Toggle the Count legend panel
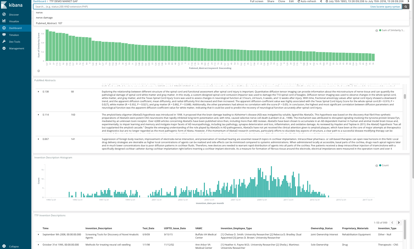This screenshot has width=414, height=249. [376, 166]
